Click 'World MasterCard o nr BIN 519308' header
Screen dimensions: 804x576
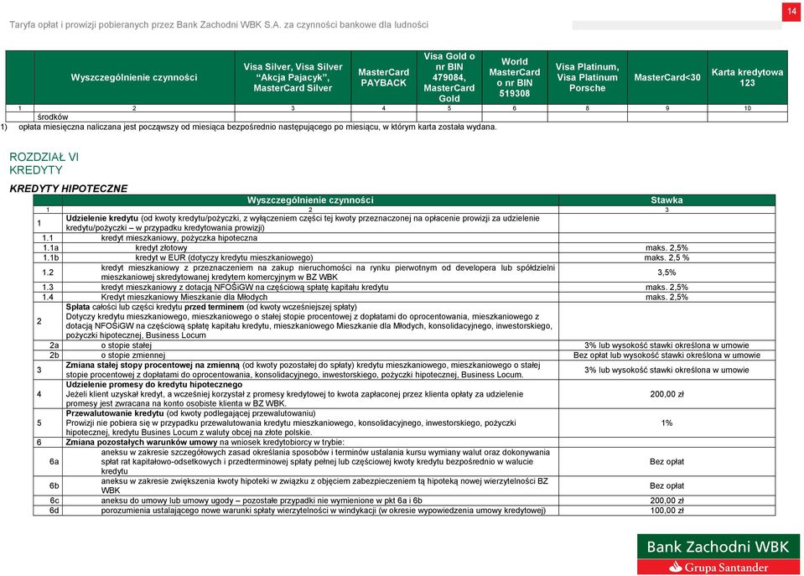tap(514, 77)
